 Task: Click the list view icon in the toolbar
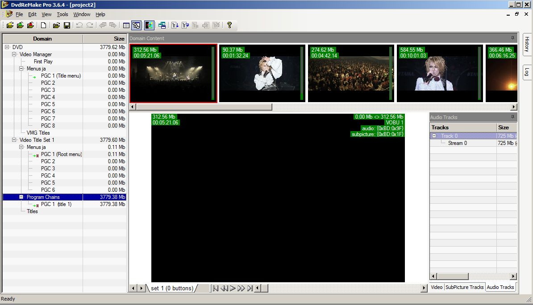click(126, 25)
